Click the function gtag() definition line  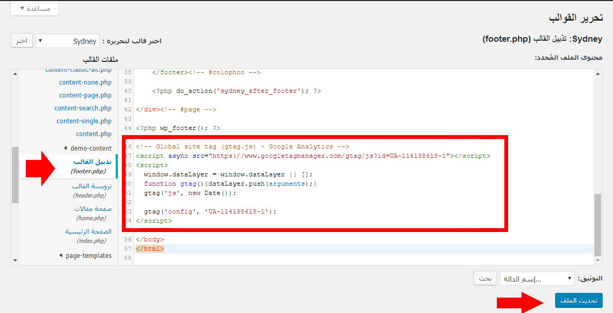230,184
